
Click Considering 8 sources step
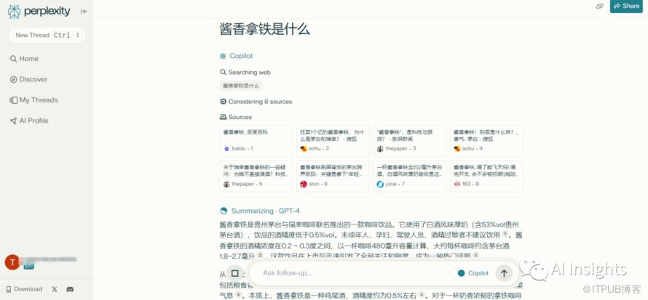(256, 102)
